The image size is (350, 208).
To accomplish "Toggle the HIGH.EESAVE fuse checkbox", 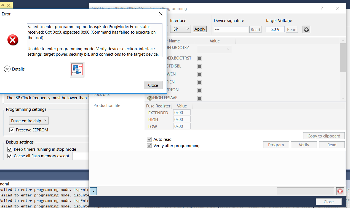I will coord(200,98).
